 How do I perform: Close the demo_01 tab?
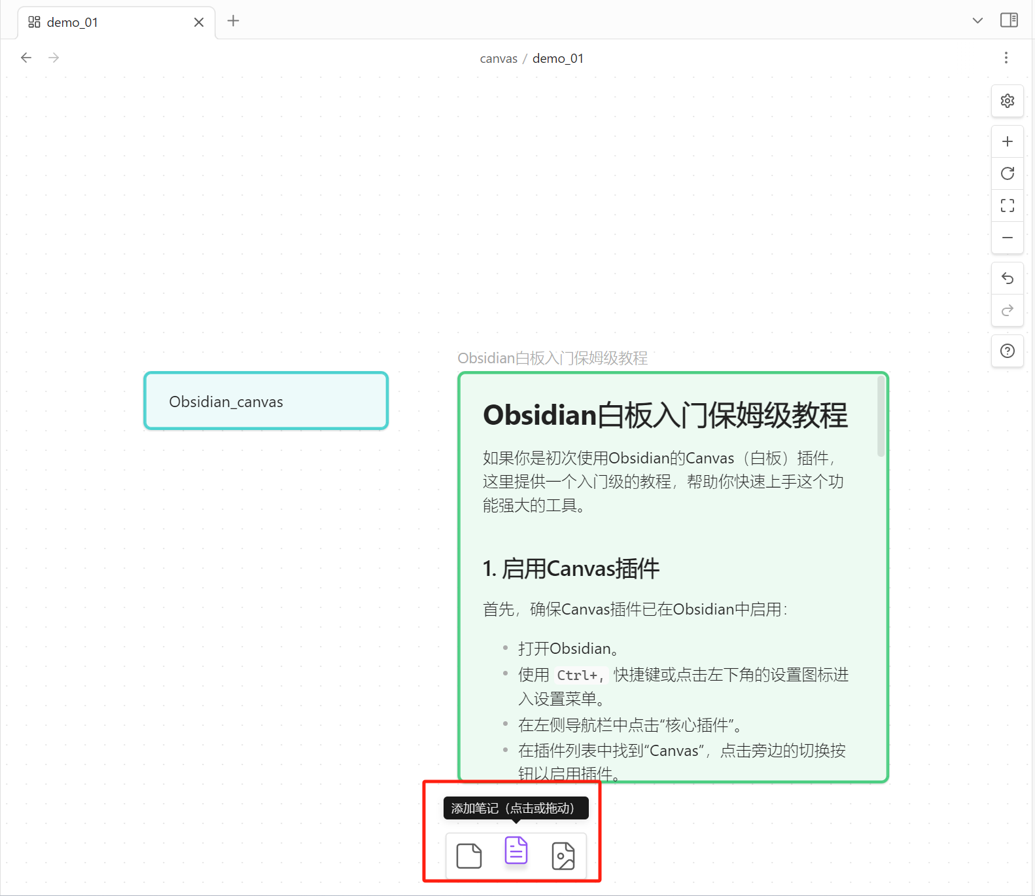pyautogui.click(x=199, y=22)
